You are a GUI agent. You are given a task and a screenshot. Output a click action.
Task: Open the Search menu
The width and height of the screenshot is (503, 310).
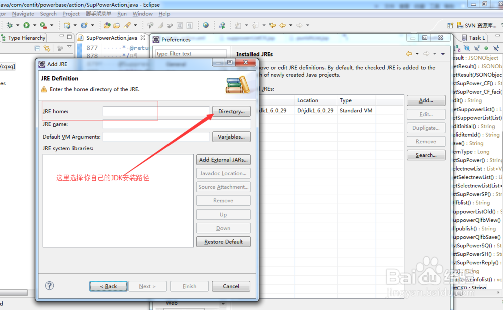(x=48, y=14)
